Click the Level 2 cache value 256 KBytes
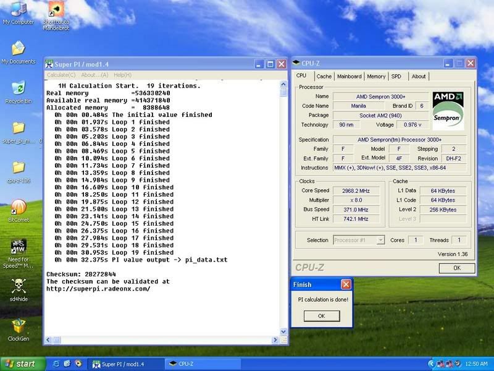The image size is (494, 371). pyautogui.click(x=443, y=210)
